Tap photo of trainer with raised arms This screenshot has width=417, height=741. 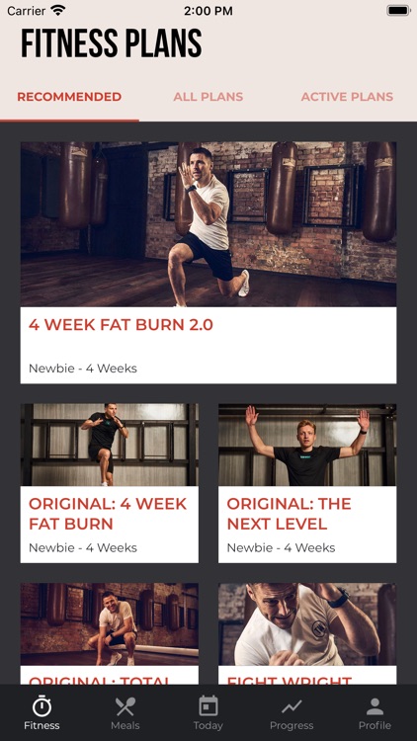click(307, 445)
